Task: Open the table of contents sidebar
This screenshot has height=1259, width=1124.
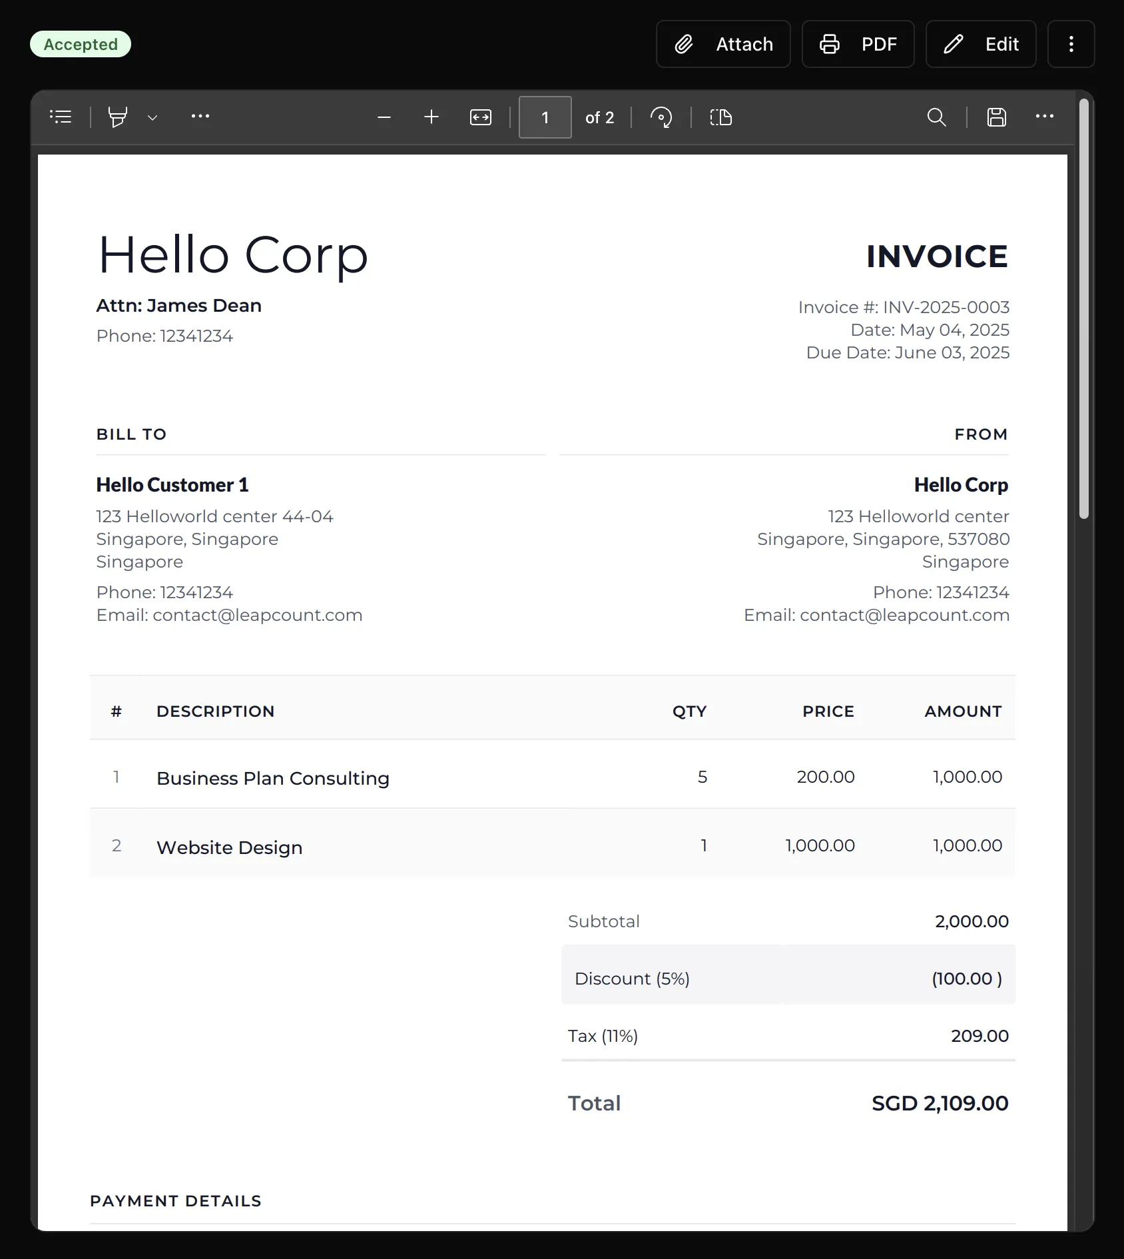Action: (x=61, y=117)
